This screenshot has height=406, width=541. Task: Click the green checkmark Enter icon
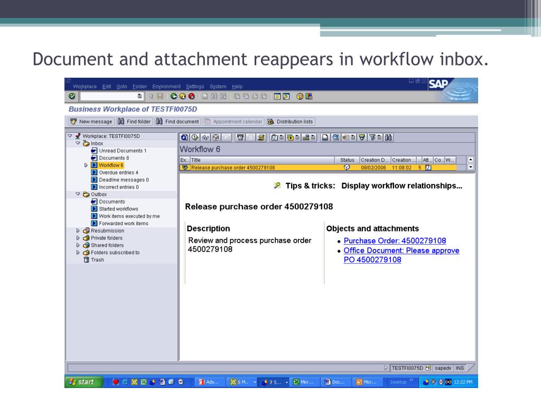point(72,96)
